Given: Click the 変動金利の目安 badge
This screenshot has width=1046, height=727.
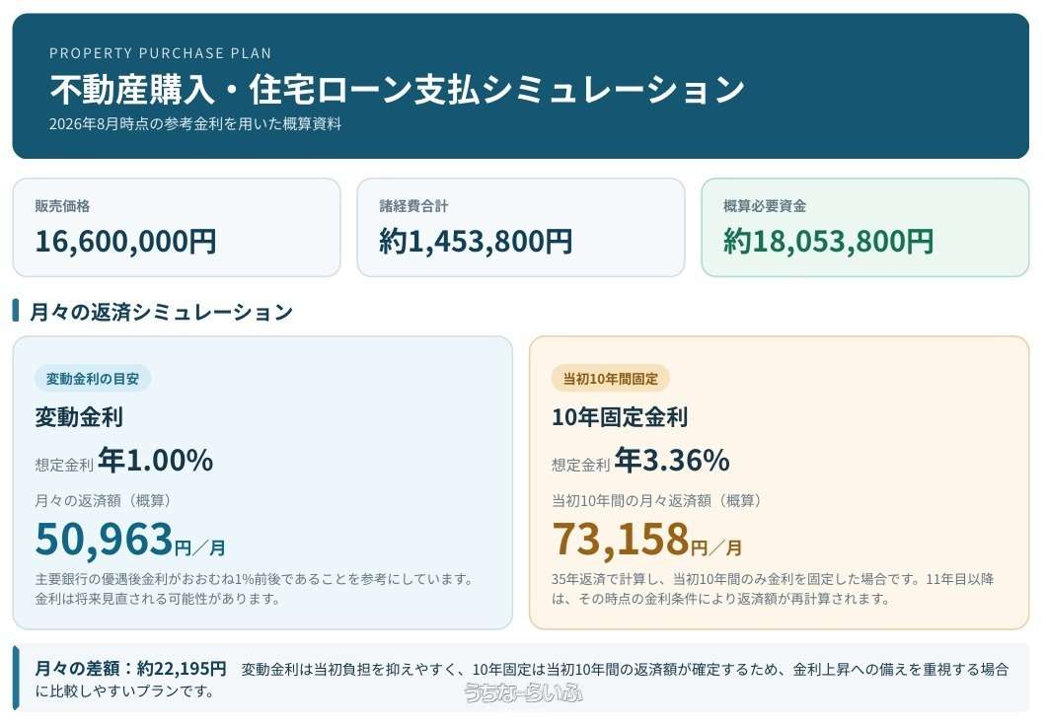Looking at the screenshot, I should pos(93,379).
